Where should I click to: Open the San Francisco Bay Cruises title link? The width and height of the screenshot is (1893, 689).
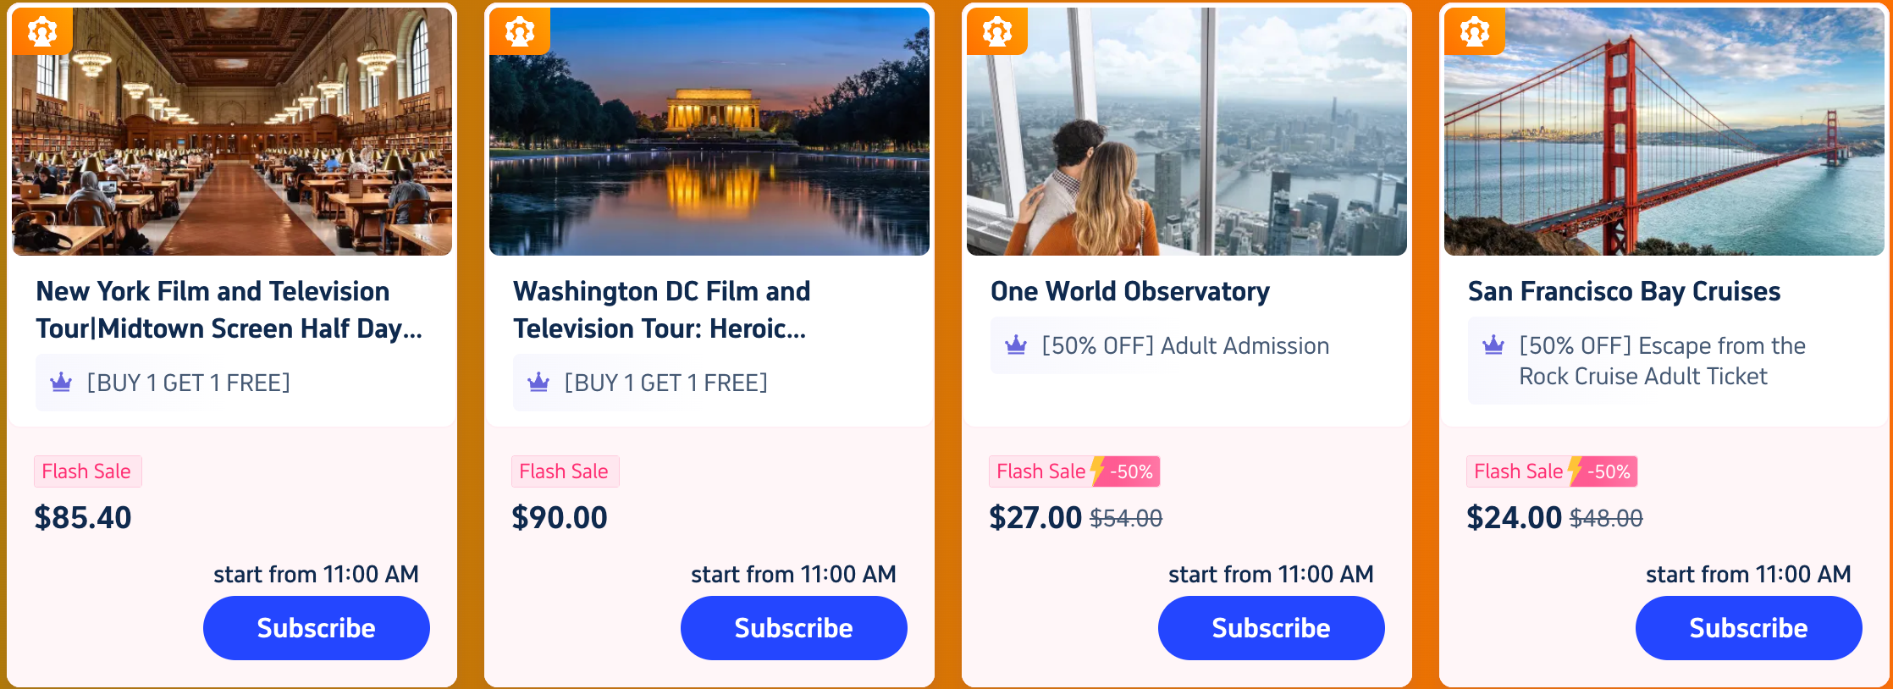click(1625, 291)
